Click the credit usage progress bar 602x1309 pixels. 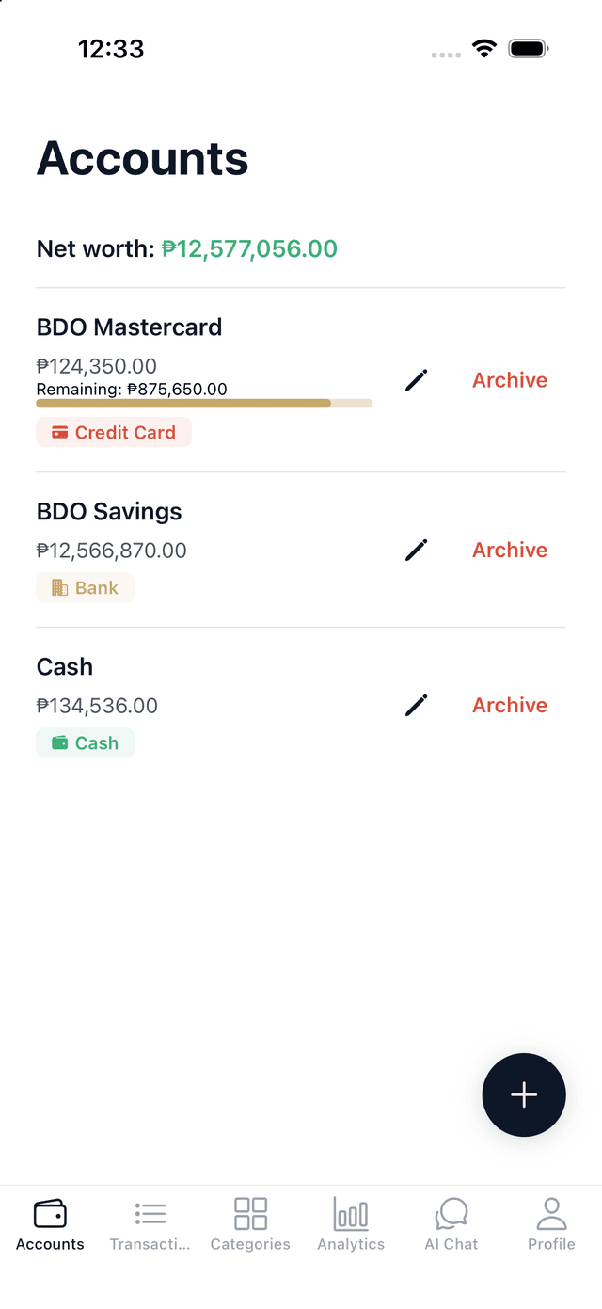[x=204, y=403]
